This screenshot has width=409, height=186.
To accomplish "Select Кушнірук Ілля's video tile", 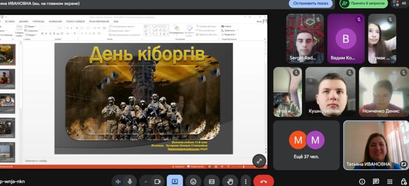I will tap(331, 92).
